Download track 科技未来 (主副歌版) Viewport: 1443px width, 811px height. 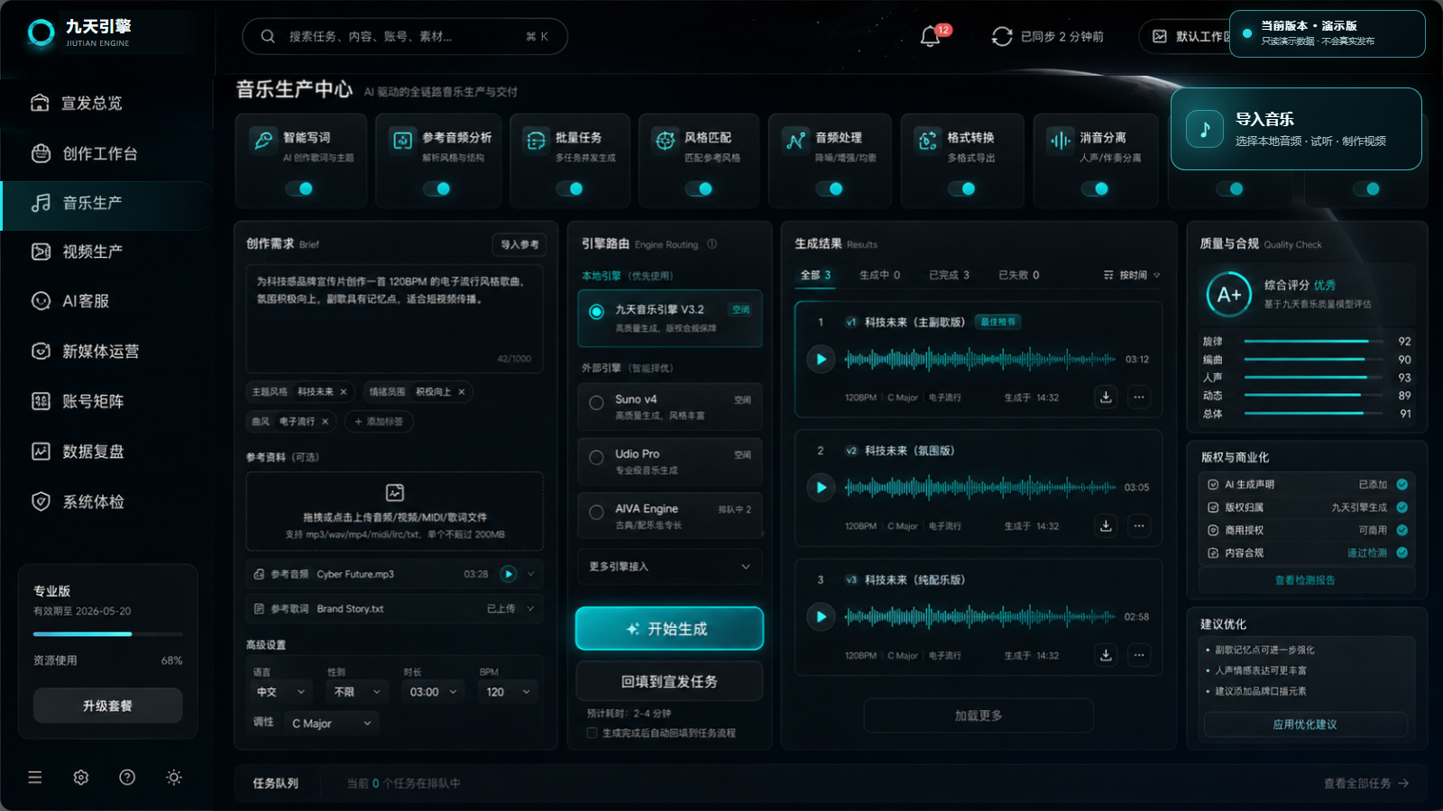point(1106,397)
